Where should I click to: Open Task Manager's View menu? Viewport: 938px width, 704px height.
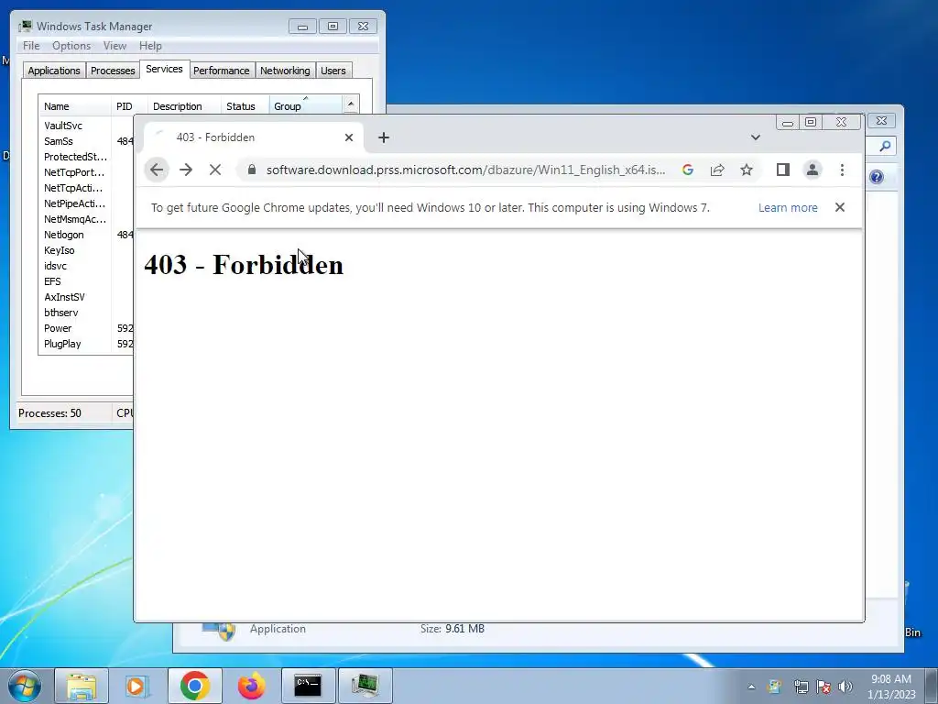[115, 46]
